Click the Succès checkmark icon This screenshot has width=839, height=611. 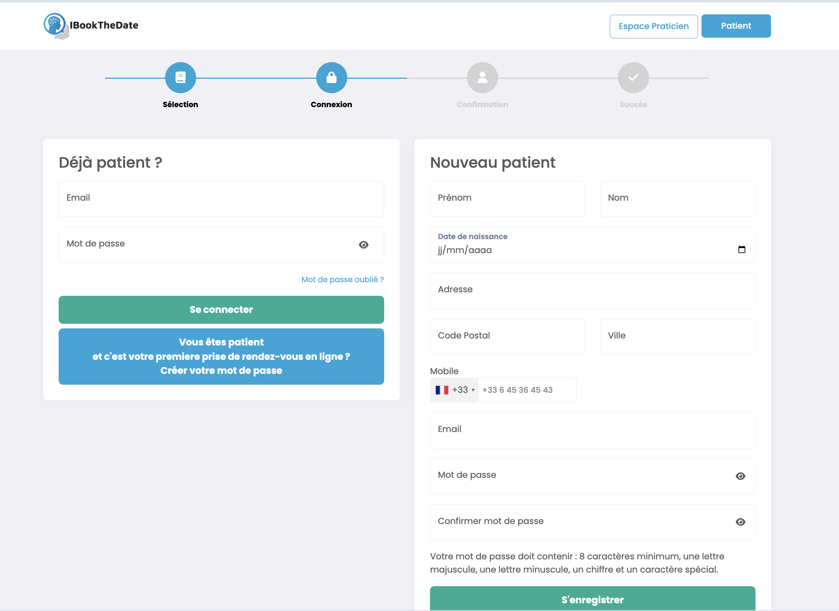point(633,77)
